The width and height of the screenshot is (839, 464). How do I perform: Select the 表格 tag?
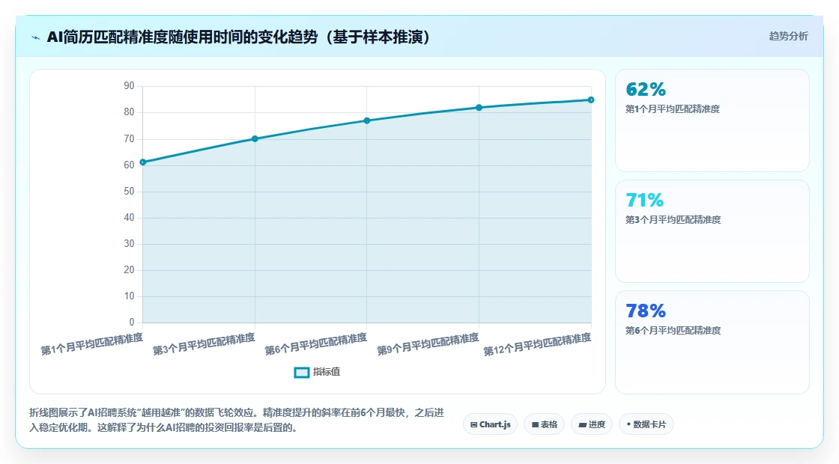(x=544, y=424)
